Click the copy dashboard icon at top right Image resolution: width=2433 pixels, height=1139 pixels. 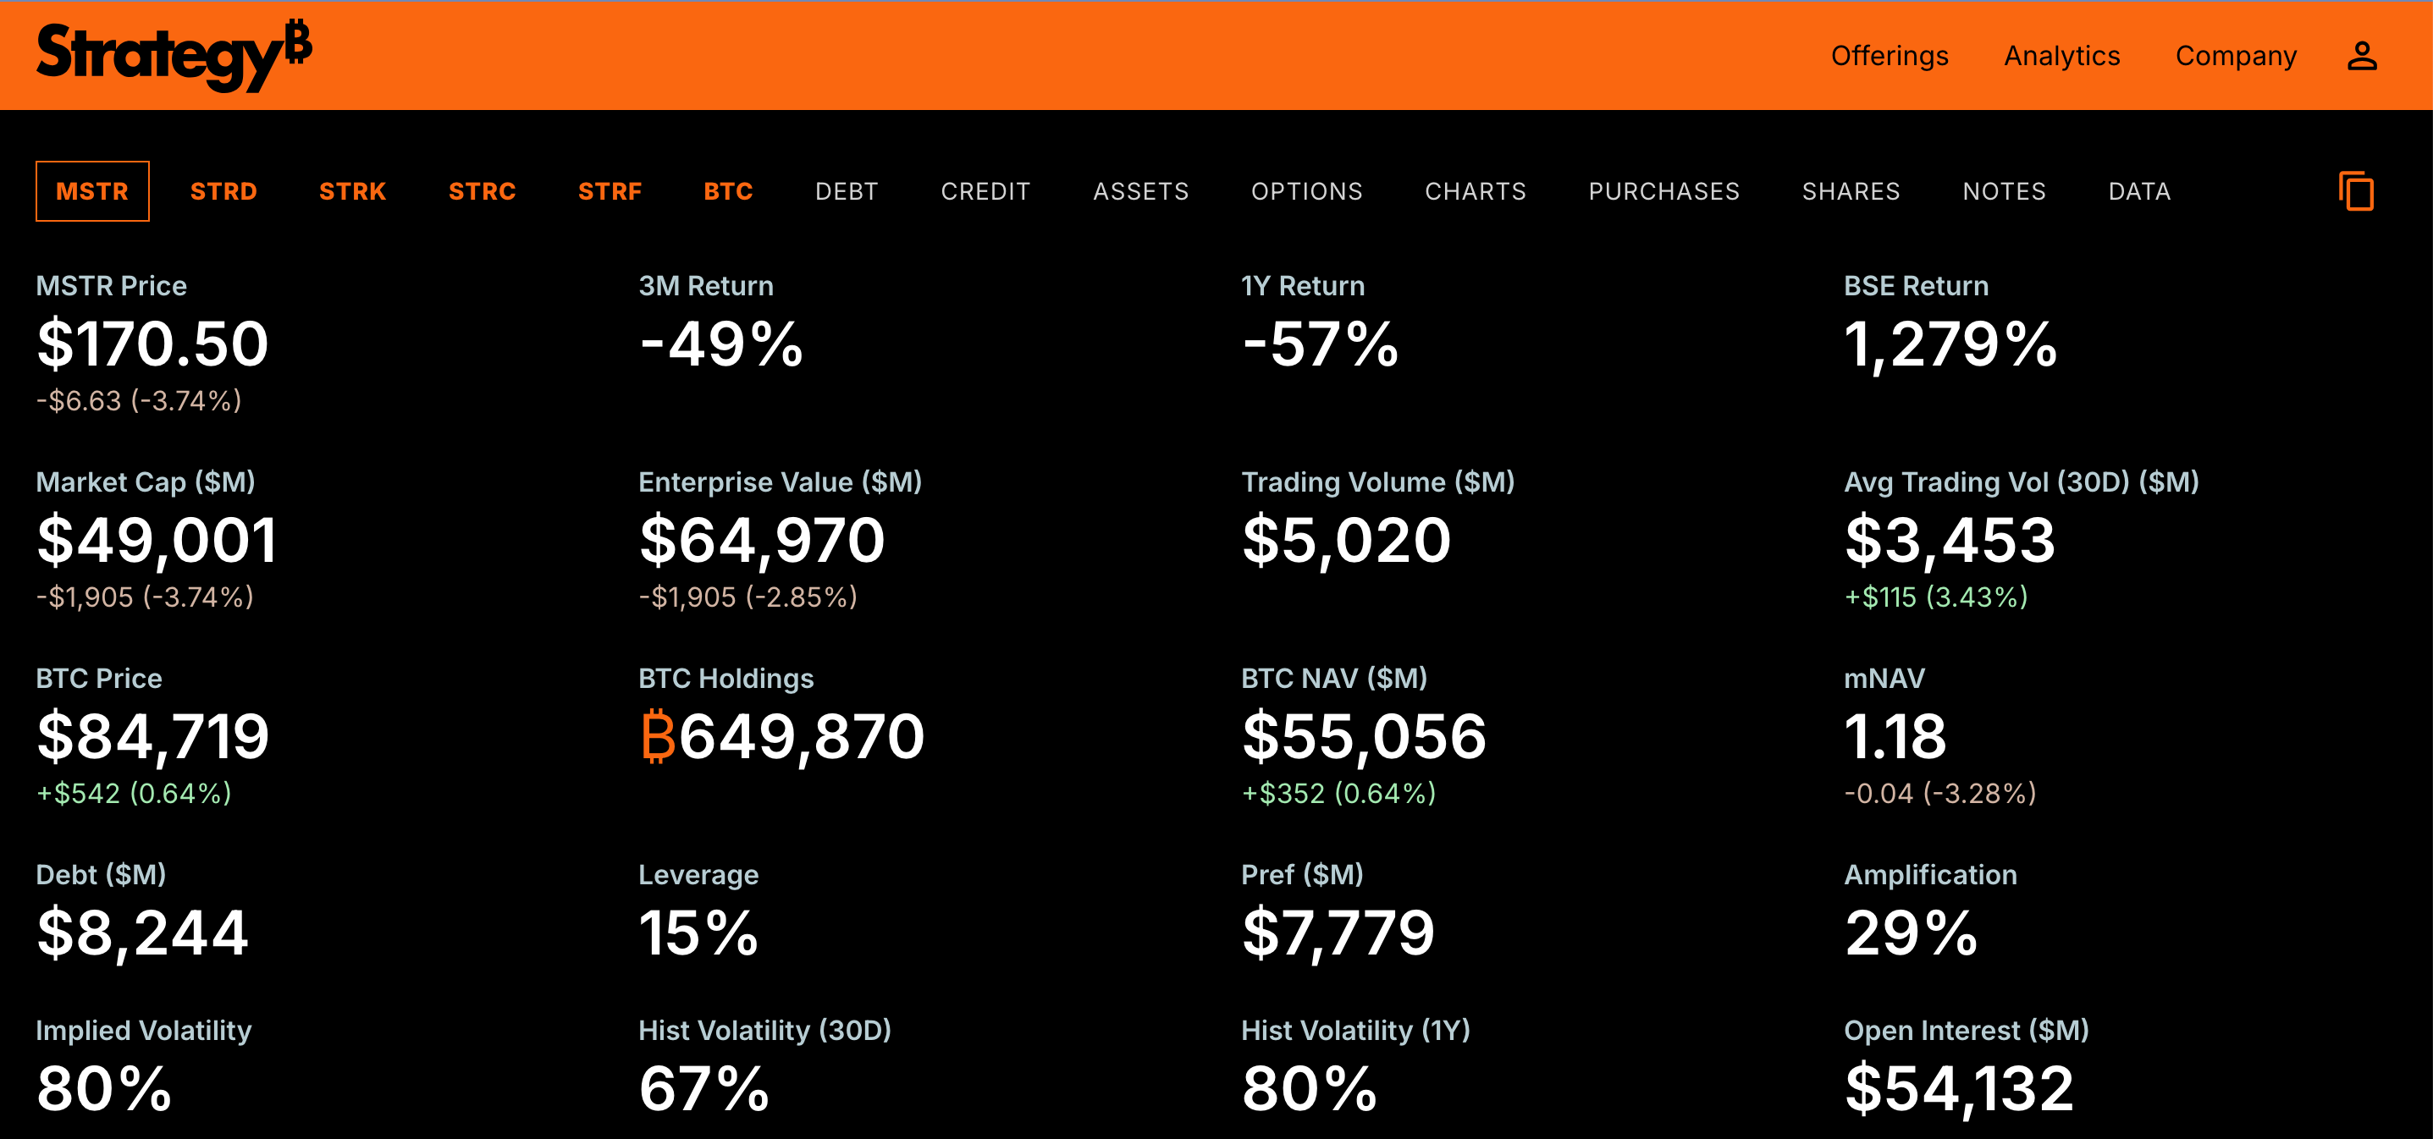tap(2359, 190)
